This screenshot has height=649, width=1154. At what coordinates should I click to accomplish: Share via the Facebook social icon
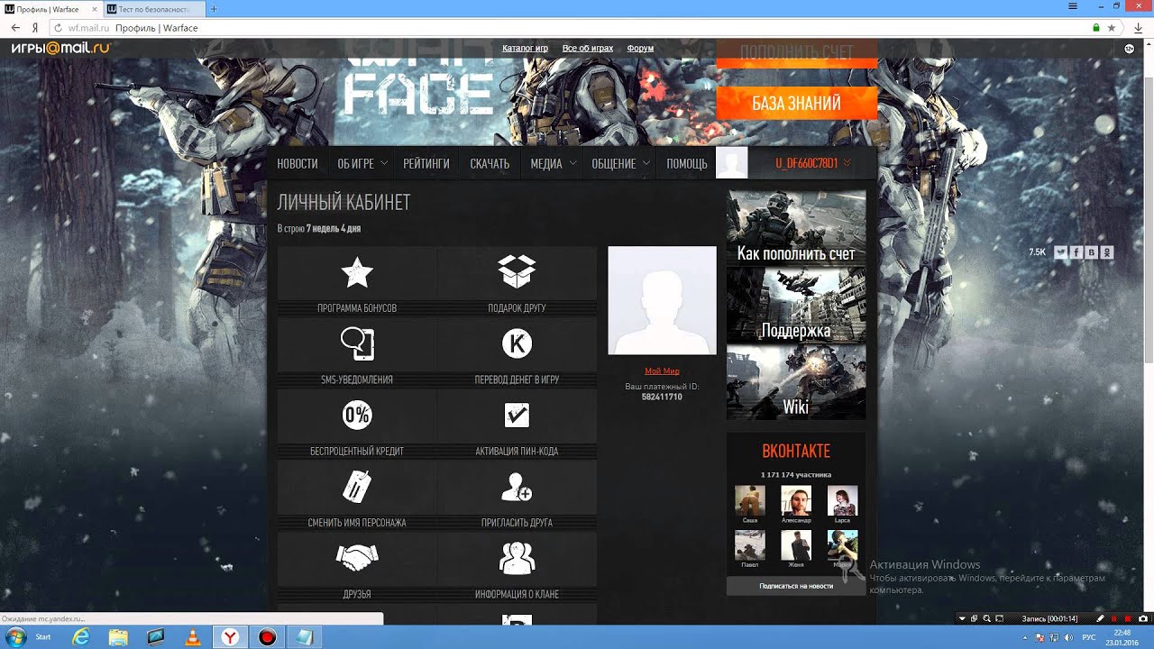pos(1076,252)
